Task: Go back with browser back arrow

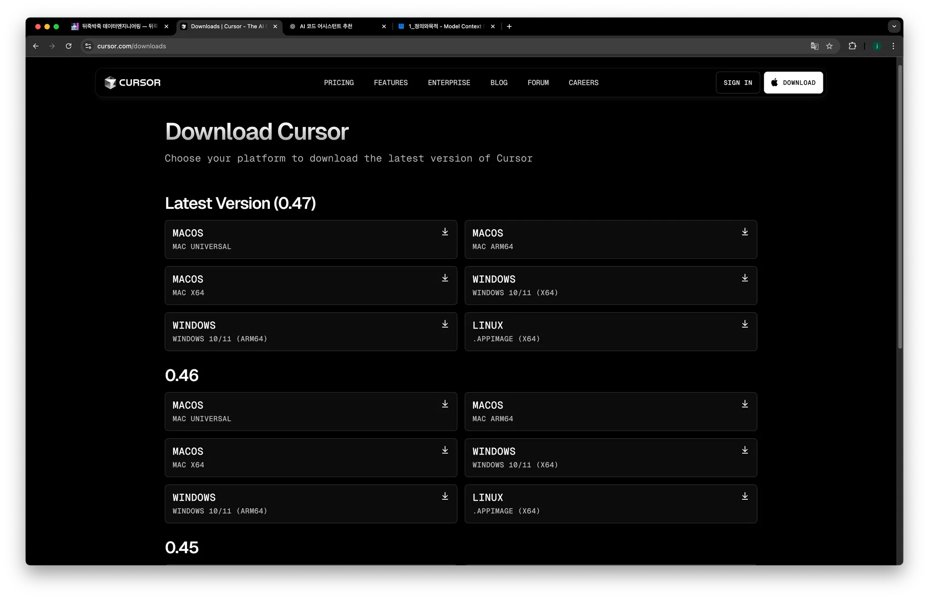Action: [36, 46]
